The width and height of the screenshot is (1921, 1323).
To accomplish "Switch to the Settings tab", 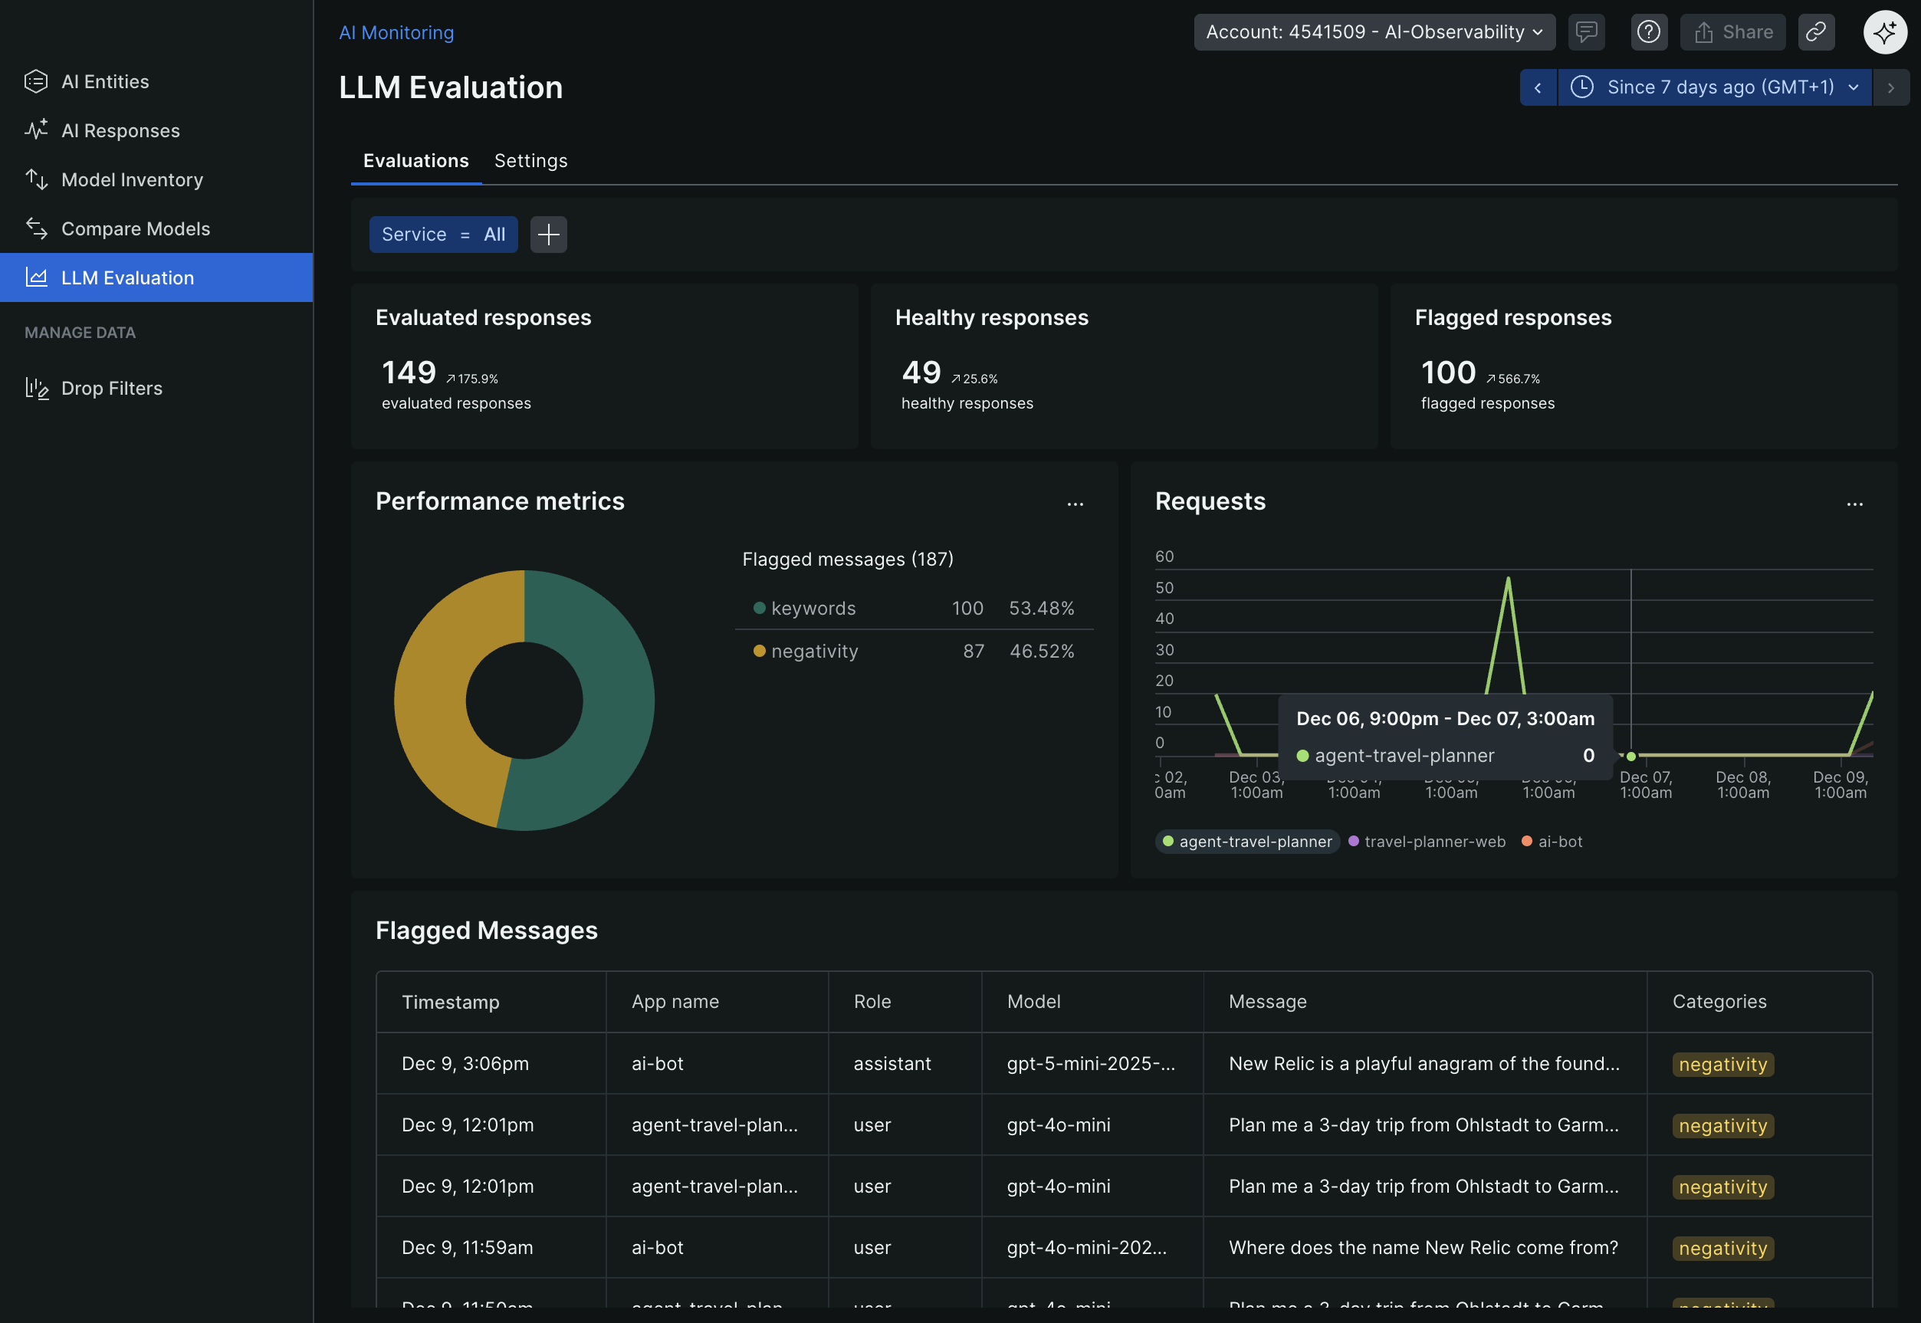I will (530, 160).
